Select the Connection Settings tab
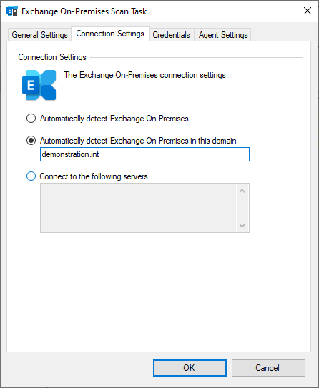This screenshot has width=319, height=388. click(x=110, y=34)
